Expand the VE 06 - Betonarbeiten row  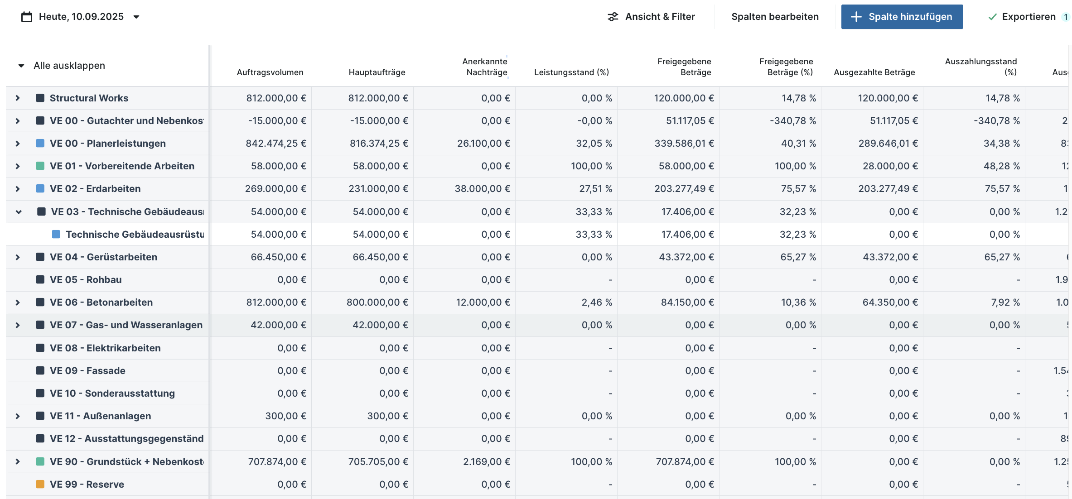pos(18,302)
